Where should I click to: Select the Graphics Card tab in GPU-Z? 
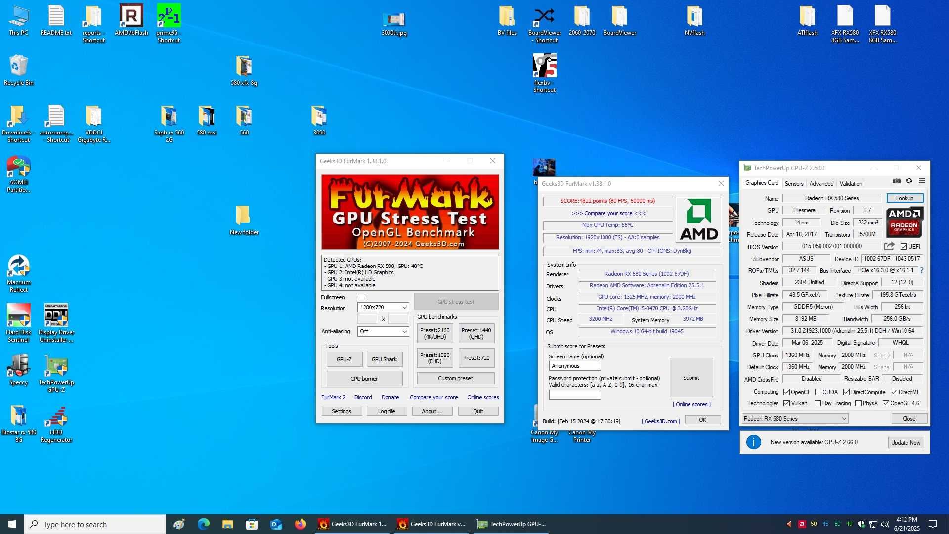[x=762, y=183]
